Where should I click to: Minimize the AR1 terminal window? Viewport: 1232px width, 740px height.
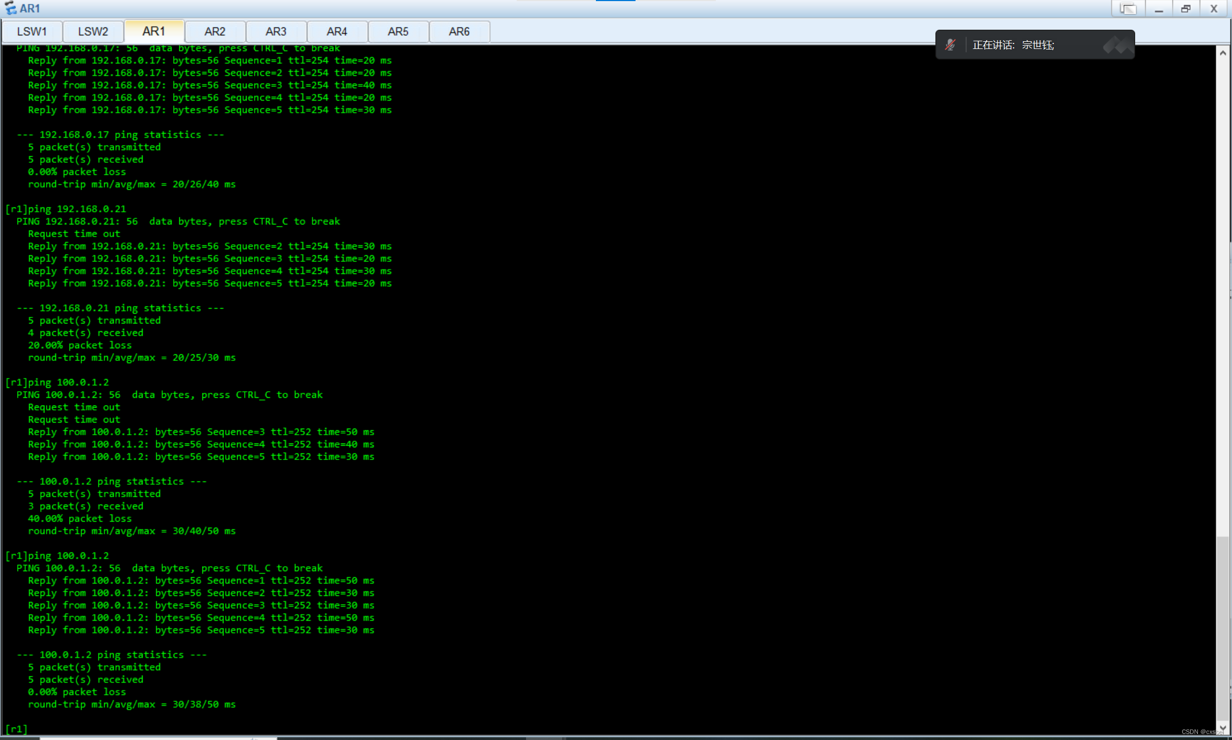tap(1159, 9)
